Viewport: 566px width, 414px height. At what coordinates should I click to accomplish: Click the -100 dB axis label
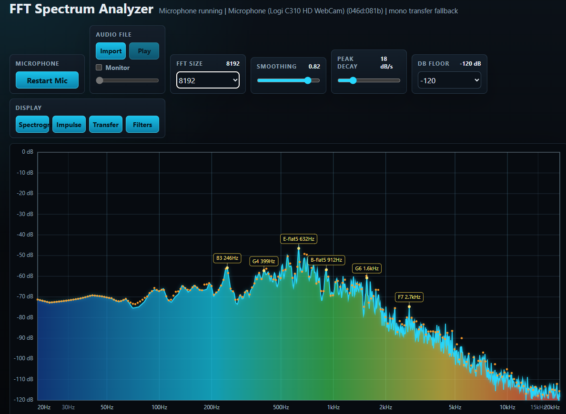point(23,358)
